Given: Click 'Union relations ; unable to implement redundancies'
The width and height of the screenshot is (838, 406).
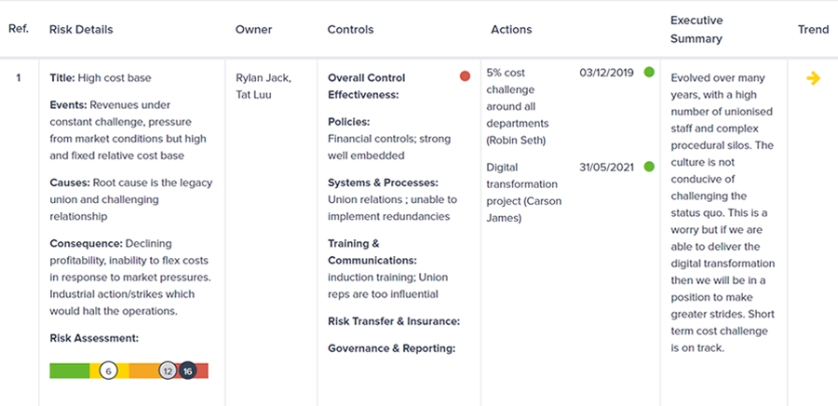Looking at the screenshot, I should pos(392,209).
